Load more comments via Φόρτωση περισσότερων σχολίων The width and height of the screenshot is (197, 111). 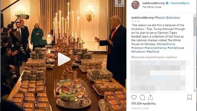(x=154, y=57)
